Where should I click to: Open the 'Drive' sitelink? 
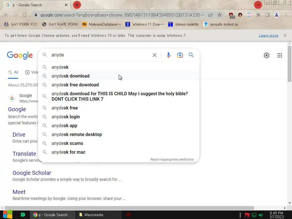coord(19,135)
